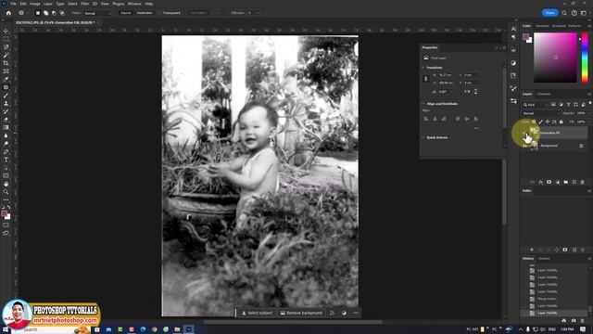Collapse Align and Distribute section
The width and height of the screenshot is (593, 334).
click(423, 104)
